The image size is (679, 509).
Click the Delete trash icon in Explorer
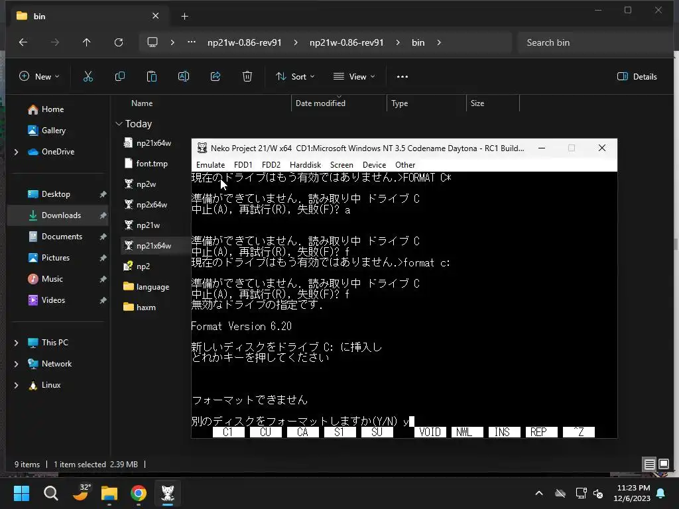247,77
